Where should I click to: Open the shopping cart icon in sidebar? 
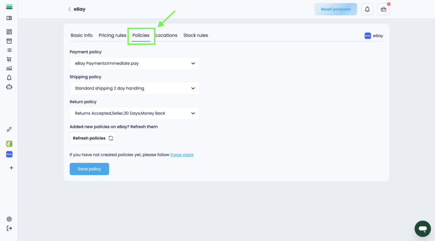click(9, 60)
